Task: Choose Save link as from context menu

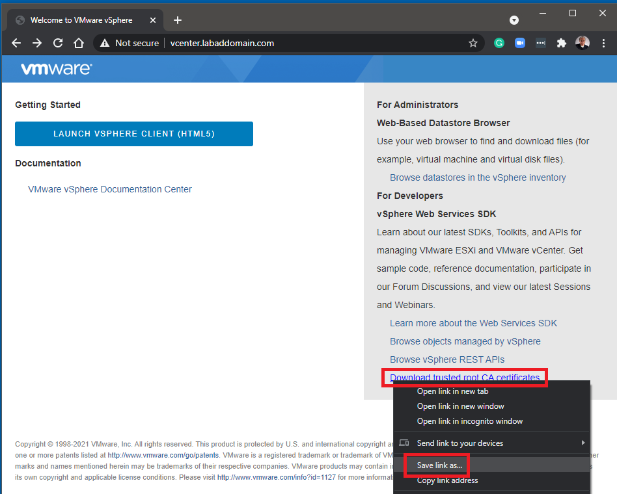Action: 440,465
